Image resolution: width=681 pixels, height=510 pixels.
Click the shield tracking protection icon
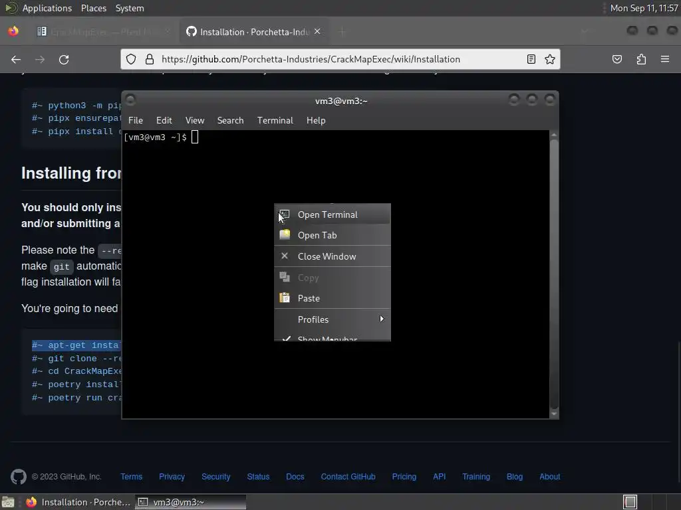(131, 59)
